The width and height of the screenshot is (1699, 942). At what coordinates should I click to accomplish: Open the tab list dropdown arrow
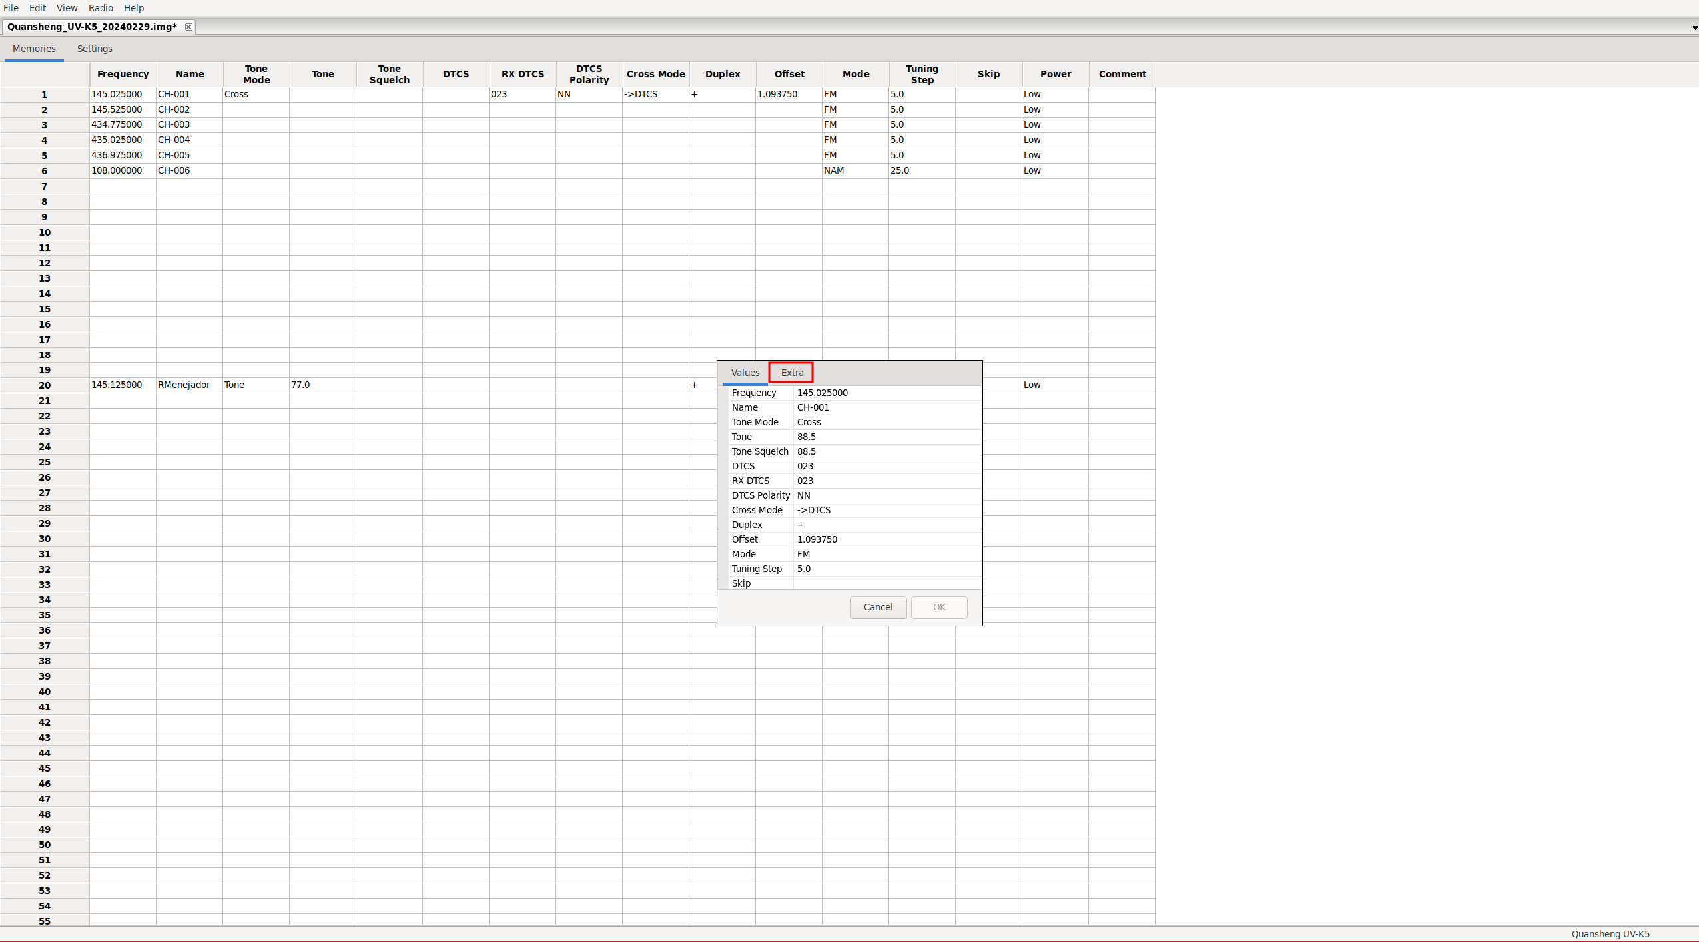click(x=1694, y=27)
